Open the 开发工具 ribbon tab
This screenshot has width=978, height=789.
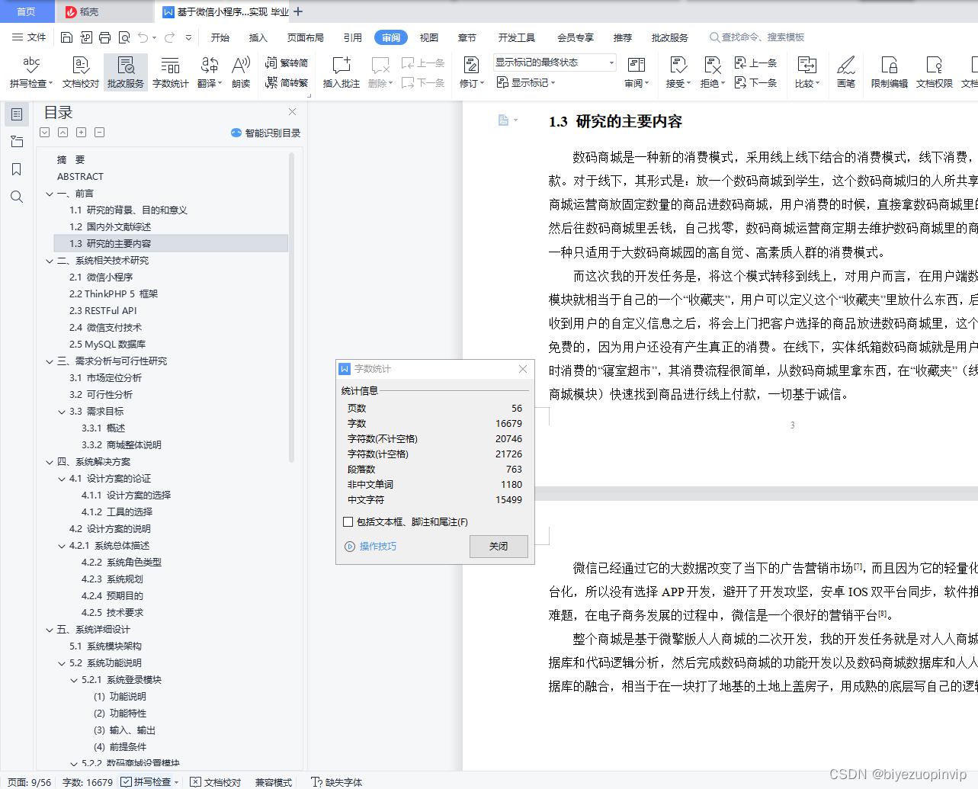point(517,37)
